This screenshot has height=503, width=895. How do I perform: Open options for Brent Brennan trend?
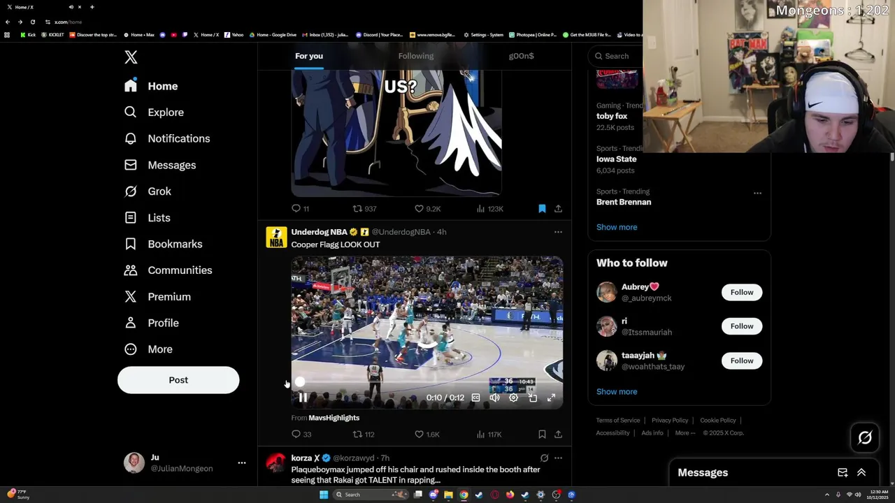pos(757,193)
